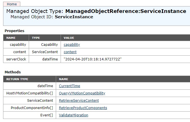The width and height of the screenshot is (190, 122).
Task: Open the capability value link
Action: pyautogui.click(x=72, y=45)
